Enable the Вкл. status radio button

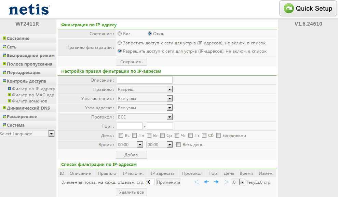pos(120,34)
